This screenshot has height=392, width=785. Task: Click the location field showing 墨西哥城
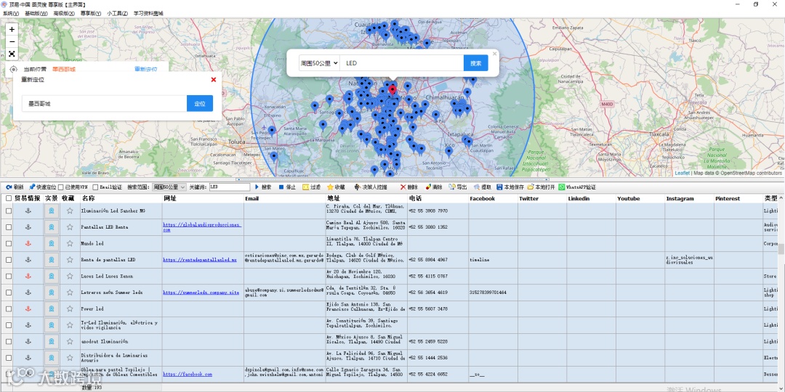point(104,104)
